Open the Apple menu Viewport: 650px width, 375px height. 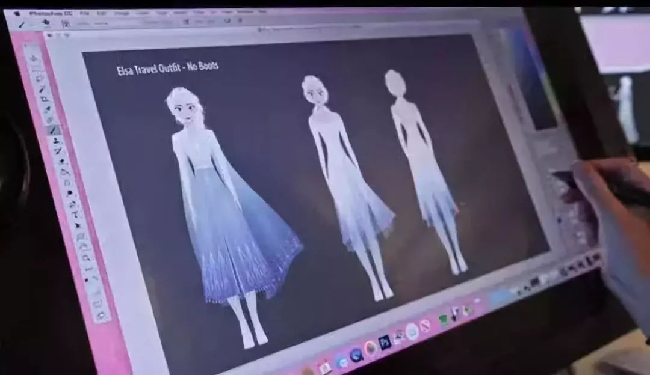[x=17, y=13]
